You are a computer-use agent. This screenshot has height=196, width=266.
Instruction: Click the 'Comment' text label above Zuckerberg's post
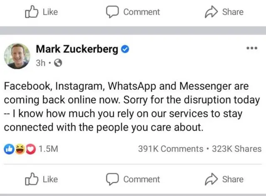(x=141, y=12)
